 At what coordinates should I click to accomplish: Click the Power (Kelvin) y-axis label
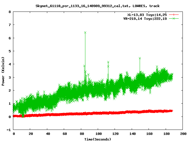point(3,71)
